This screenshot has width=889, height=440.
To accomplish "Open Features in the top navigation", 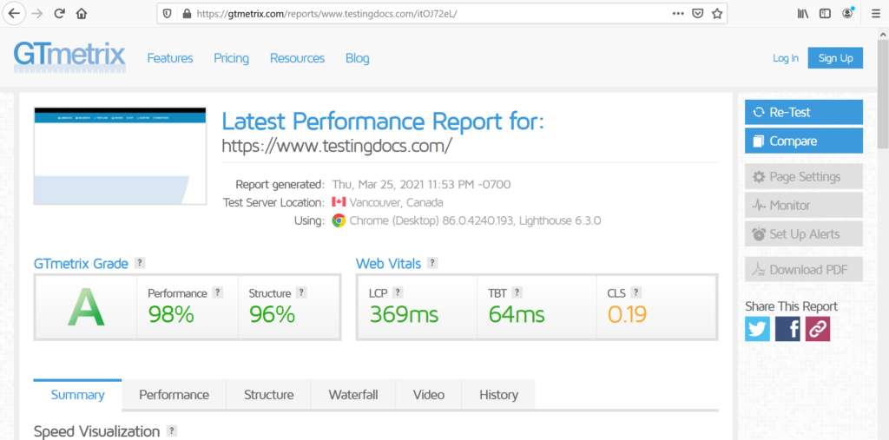I will tap(170, 58).
